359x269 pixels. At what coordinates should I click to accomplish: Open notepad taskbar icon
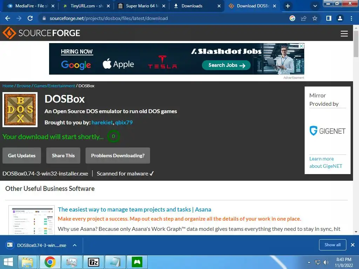coord(115,262)
